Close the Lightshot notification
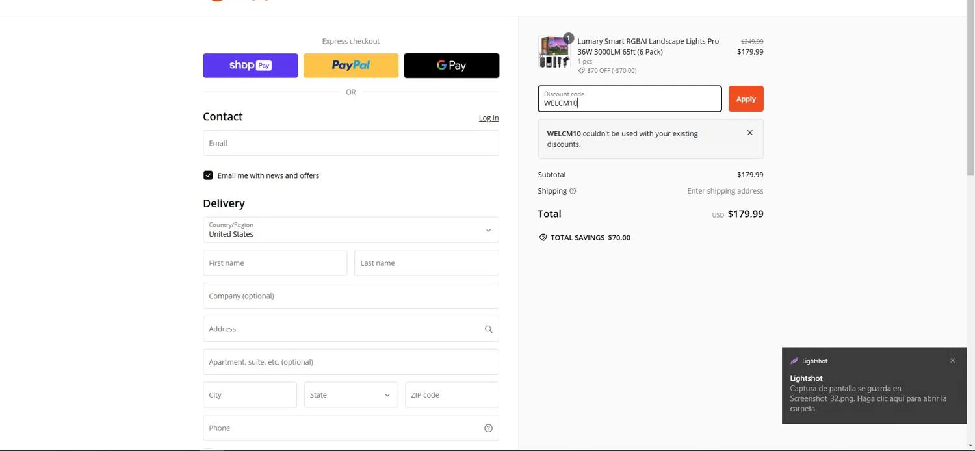This screenshot has width=975, height=451. [952, 361]
